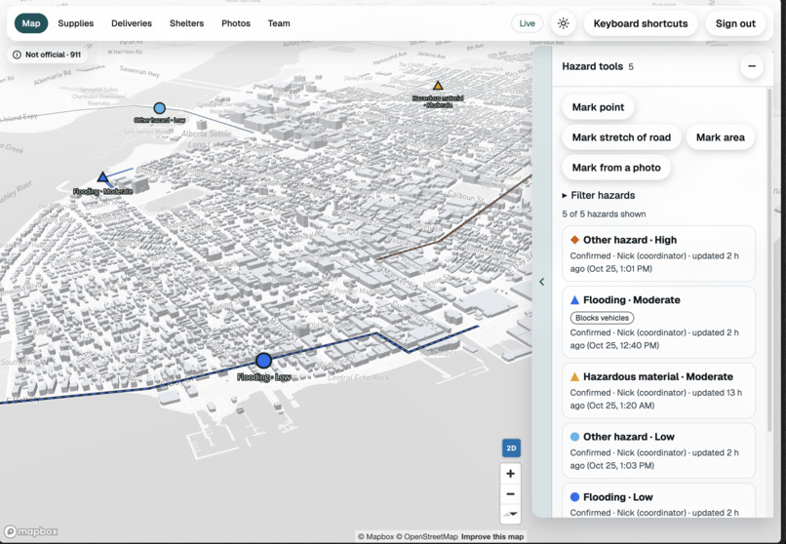The image size is (786, 544).
Task: Click the Mark from a photo button
Action: [616, 168]
